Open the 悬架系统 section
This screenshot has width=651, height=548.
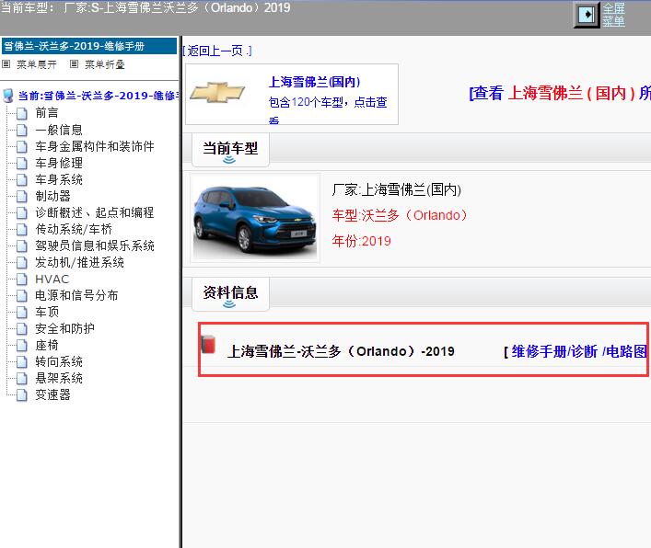[x=59, y=378]
